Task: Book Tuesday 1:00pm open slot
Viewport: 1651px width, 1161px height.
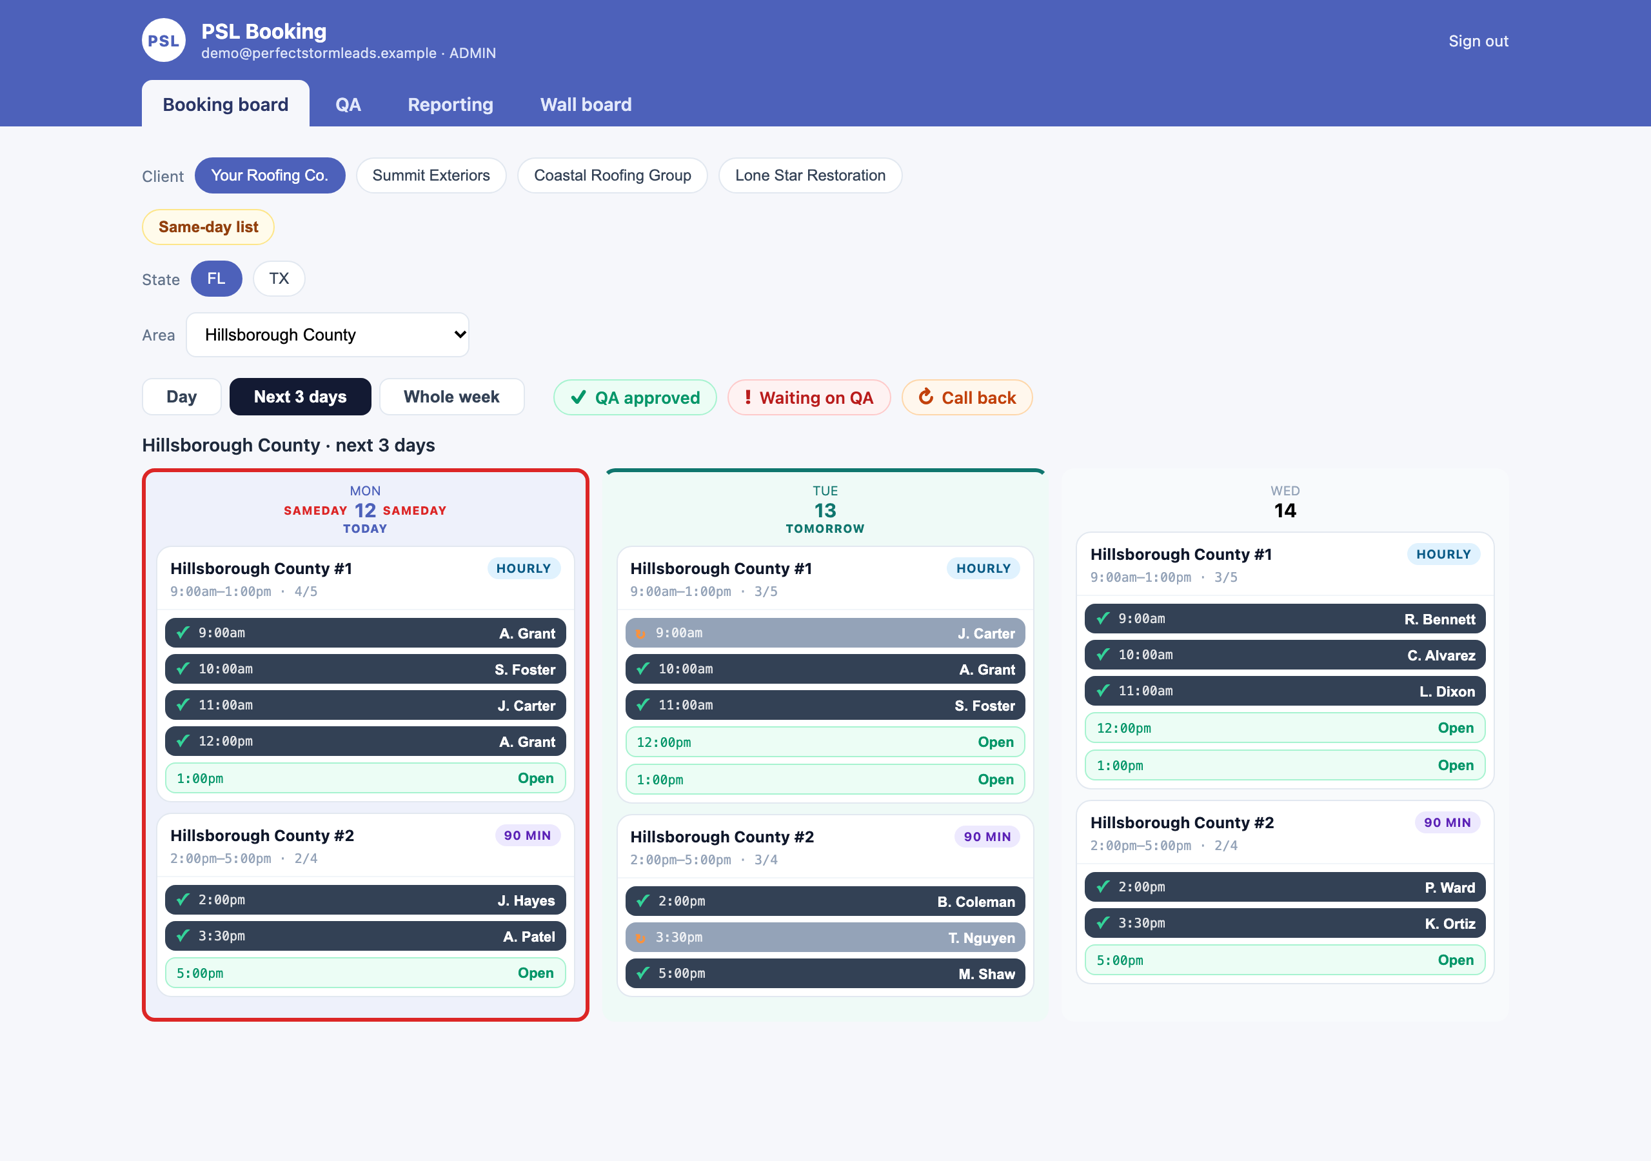Action: click(825, 779)
